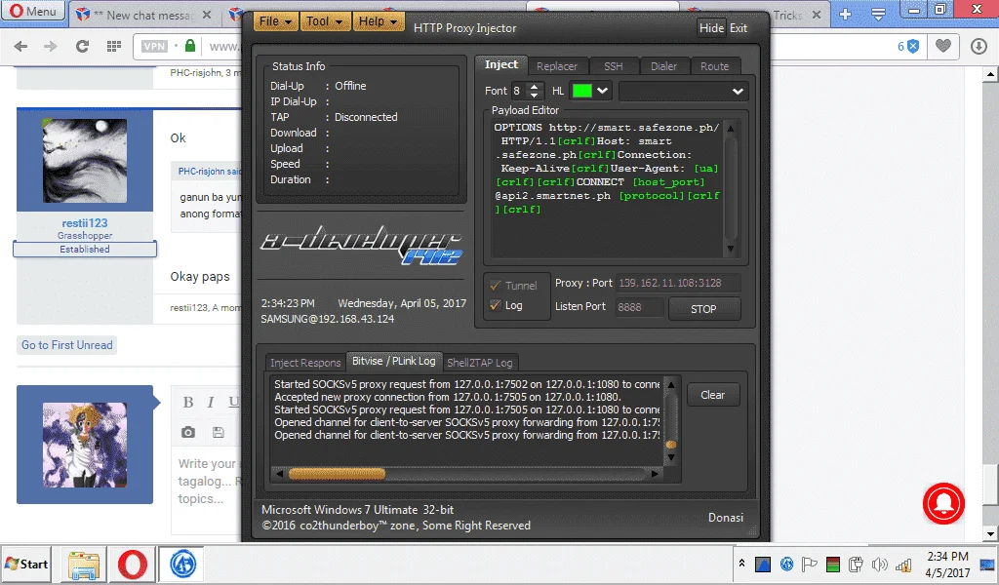The image size is (999, 585).
Task: Switch to the SSH tab
Action: (613, 66)
